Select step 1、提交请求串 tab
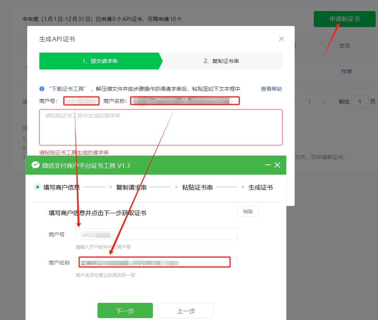 point(100,61)
